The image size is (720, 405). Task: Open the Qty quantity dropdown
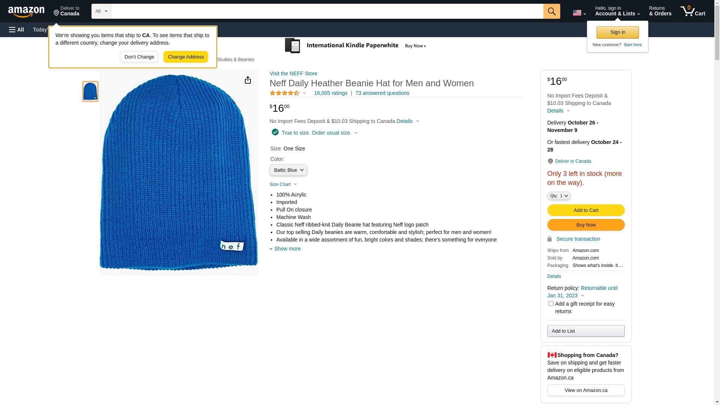click(558, 196)
